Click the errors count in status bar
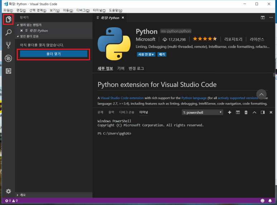This screenshot has height=205, width=277. (8, 201)
